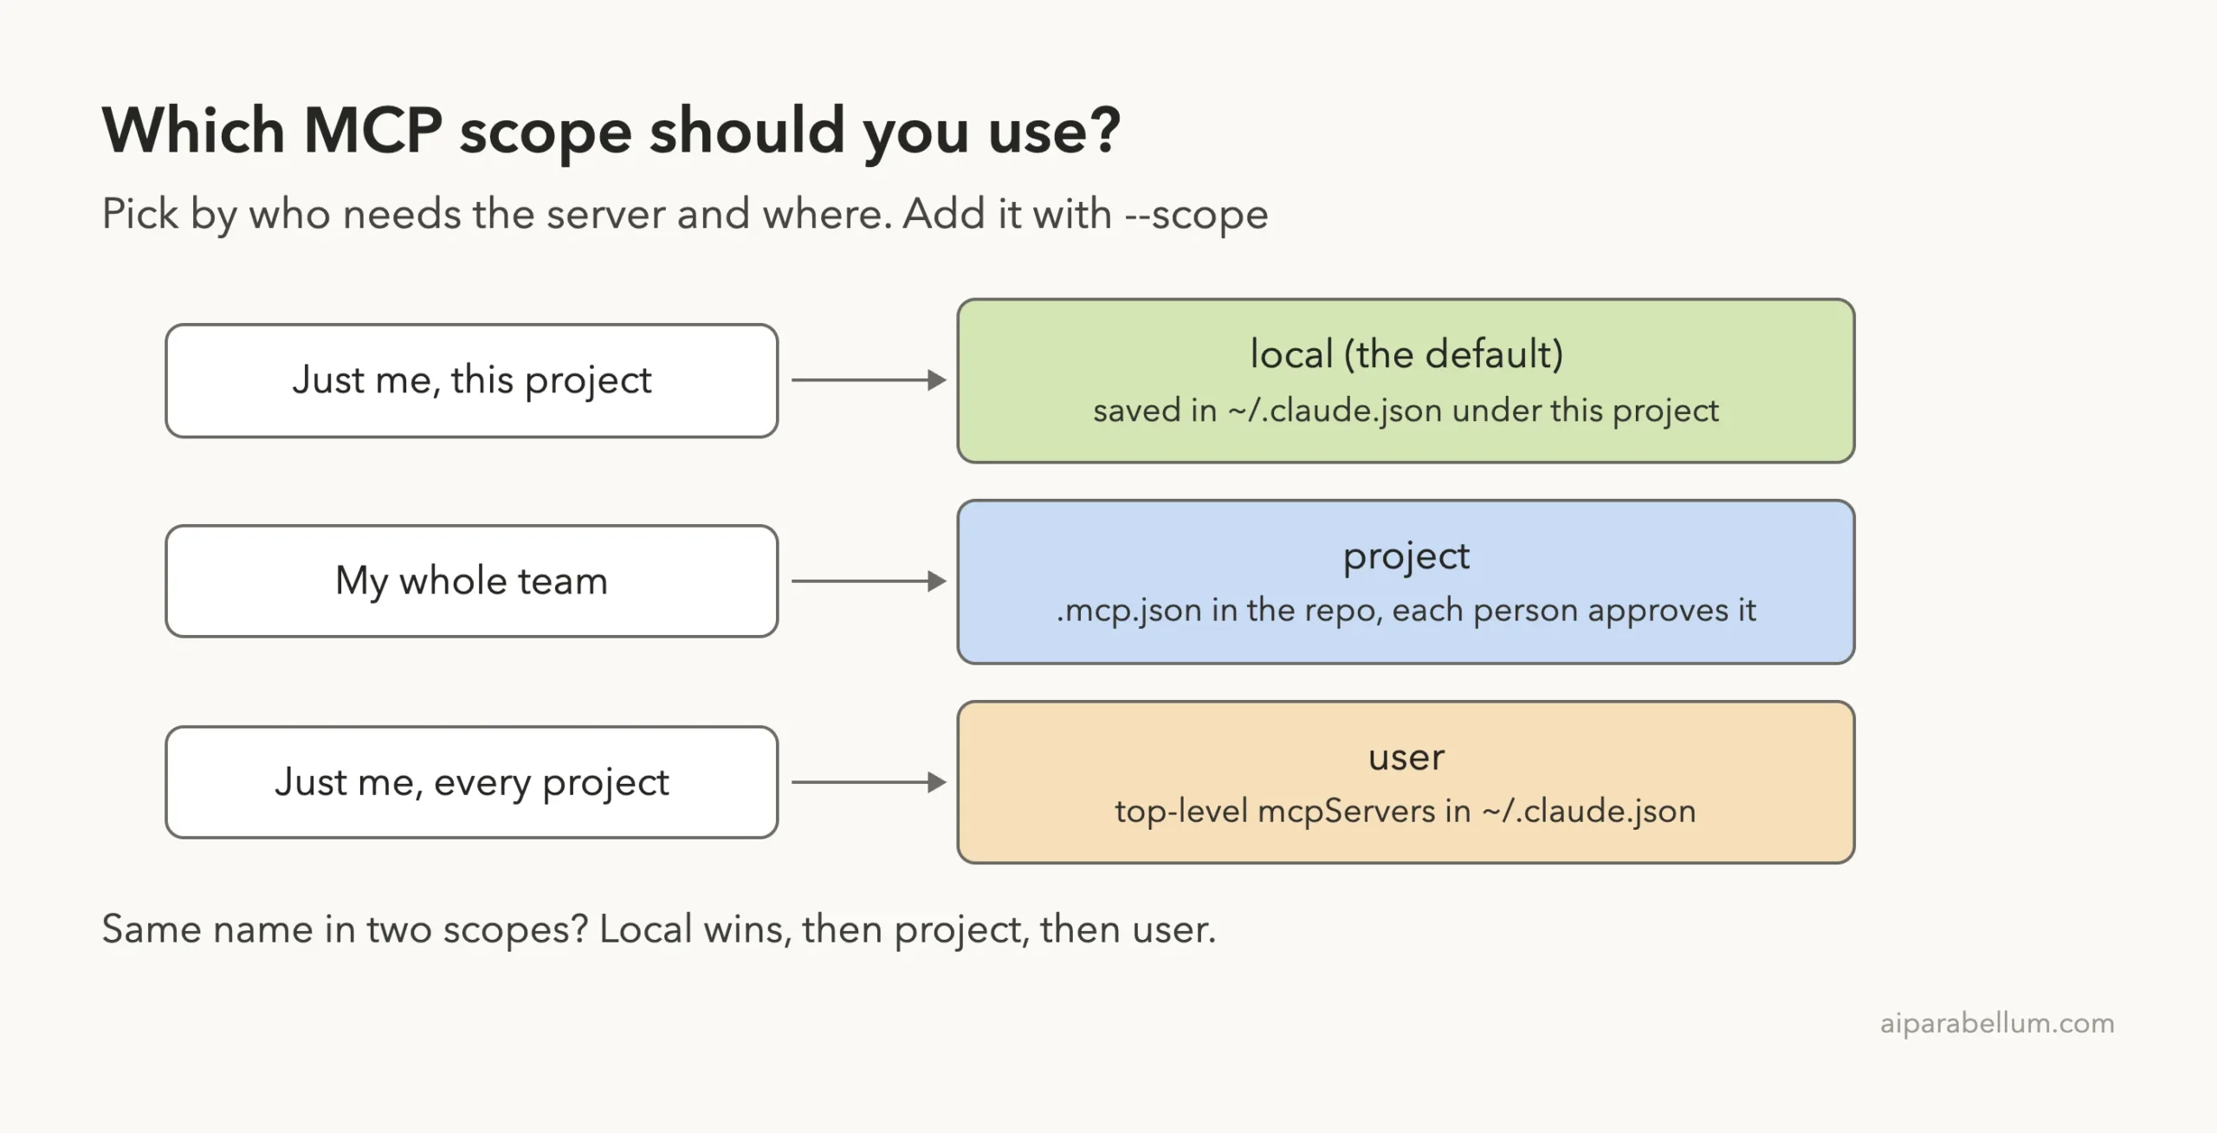The width and height of the screenshot is (2217, 1133).
Task: Click the heading 'Which MCP scope should you use?'
Action: [x=611, y=132]
